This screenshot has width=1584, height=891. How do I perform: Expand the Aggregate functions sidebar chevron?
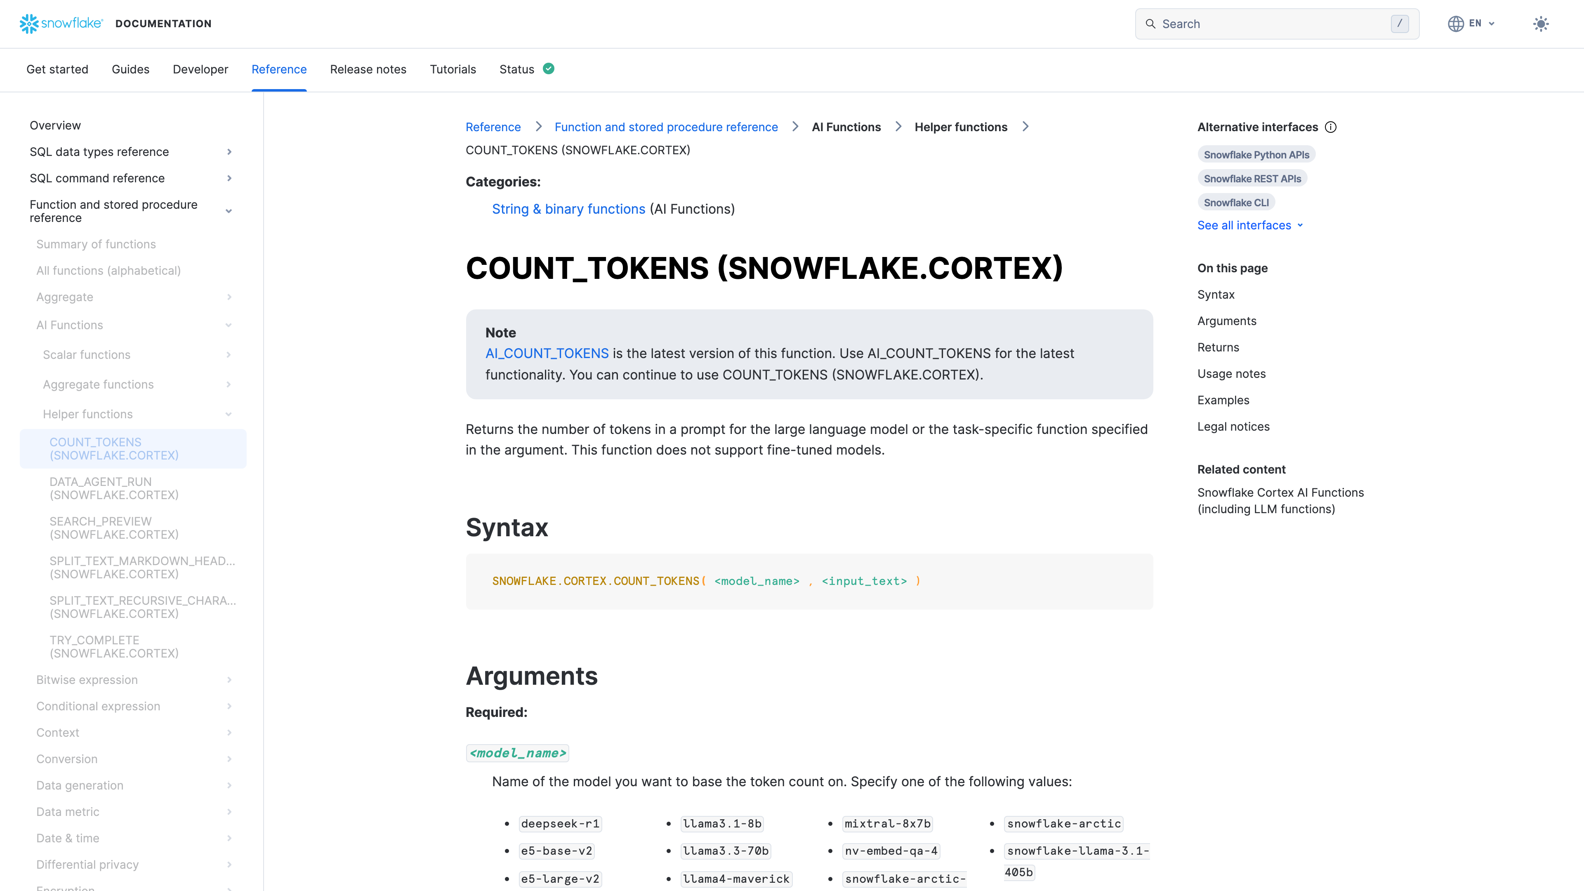tap(229, 384)
